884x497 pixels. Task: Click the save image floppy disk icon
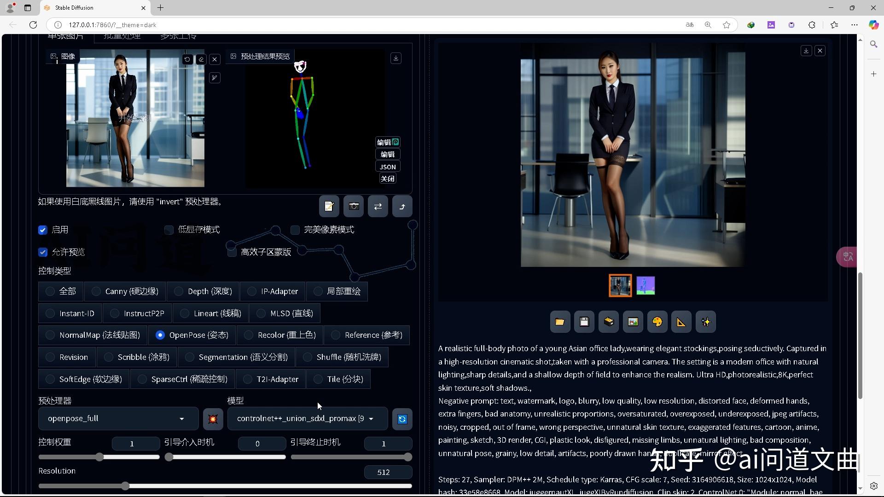(x=584, y=322)
